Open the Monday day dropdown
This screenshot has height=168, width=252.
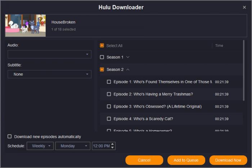[x=73, y=146]
